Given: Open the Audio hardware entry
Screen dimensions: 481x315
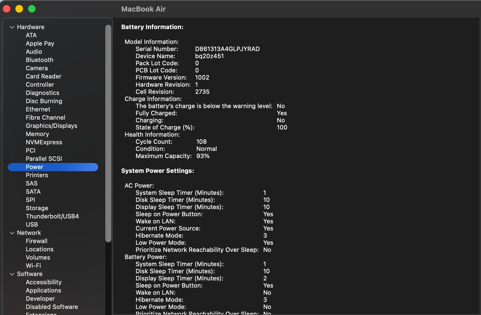Looking at the screenshot, I should pos(34,52).
